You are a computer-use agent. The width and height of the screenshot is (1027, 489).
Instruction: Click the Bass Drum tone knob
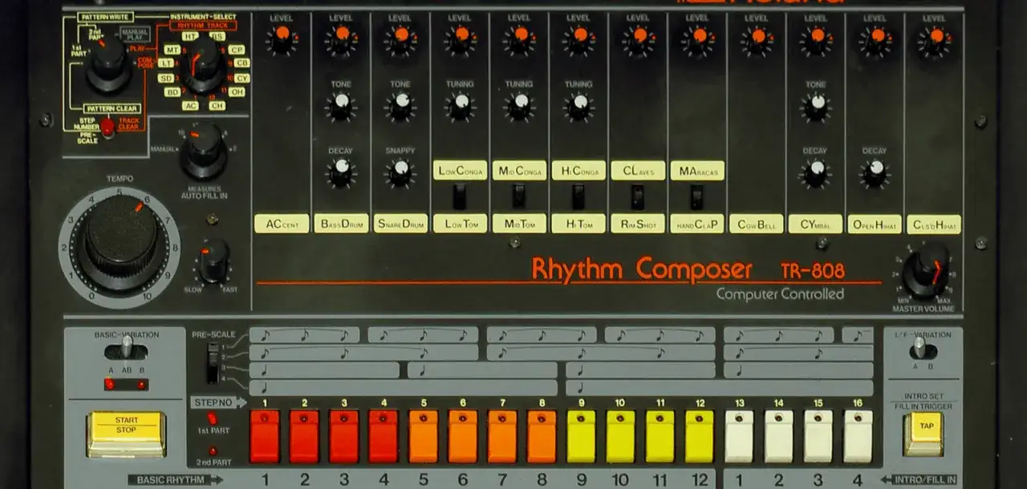(341, 104)
